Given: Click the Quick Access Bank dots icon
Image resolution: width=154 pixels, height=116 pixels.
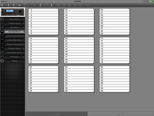Looking at the screenshot, I should 2,36.
